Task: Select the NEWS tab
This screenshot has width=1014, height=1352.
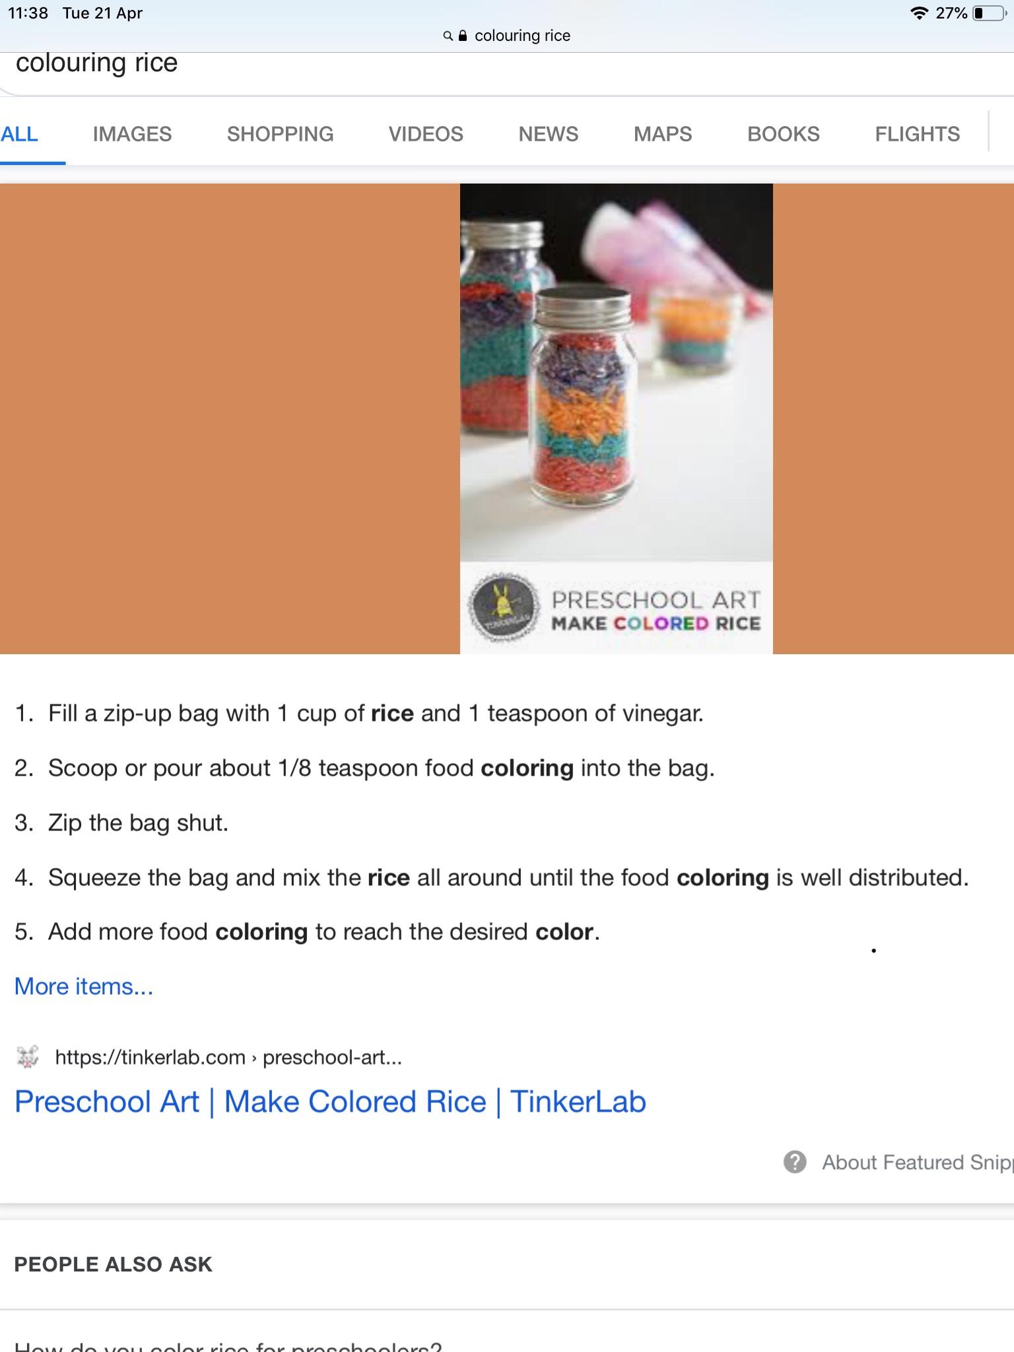Action: point(548,134)
